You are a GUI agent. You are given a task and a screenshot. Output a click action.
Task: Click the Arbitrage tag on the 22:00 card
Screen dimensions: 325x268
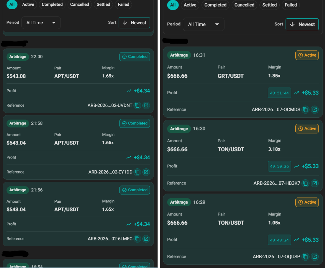pos(17,57)
